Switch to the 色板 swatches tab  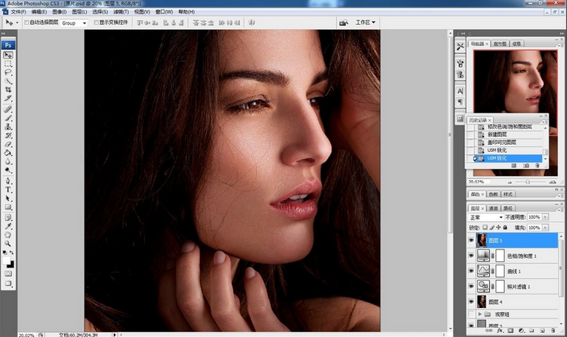click(x=493, y=194)
